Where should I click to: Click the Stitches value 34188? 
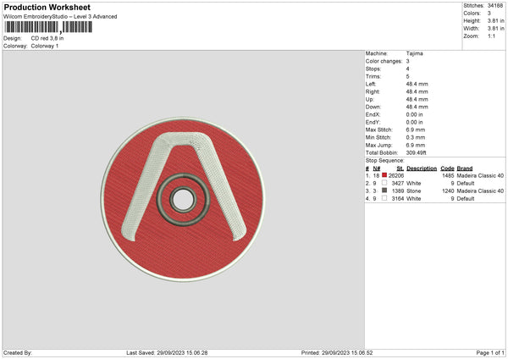[x=495, y=6]
